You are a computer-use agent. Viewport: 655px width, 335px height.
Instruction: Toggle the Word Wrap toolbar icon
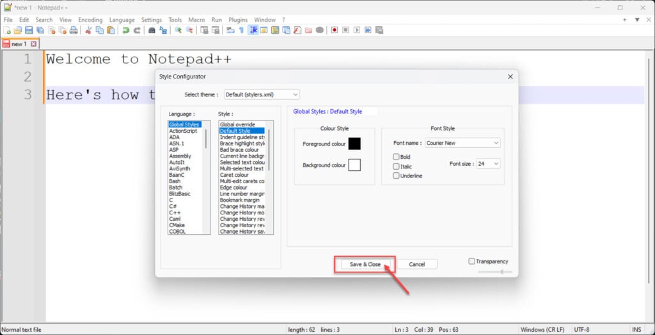coord(230,30)
